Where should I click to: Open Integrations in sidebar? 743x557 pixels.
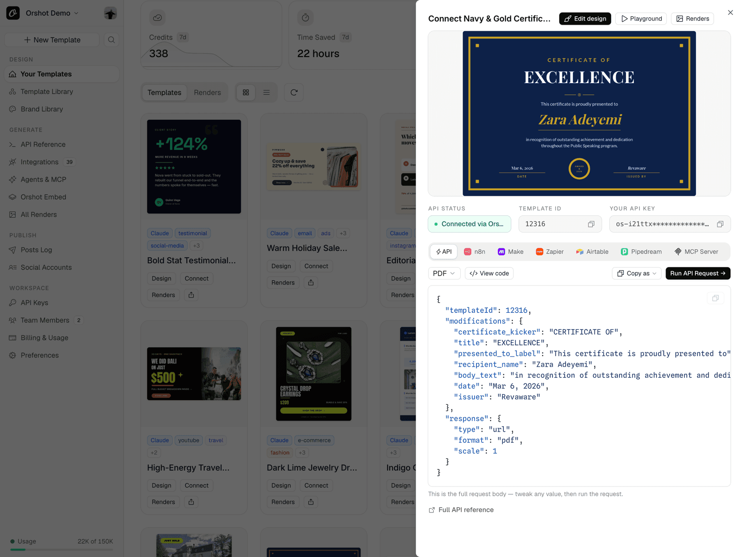[x=62, y=162]
